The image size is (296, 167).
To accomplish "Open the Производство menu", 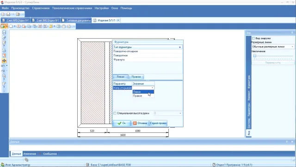I will point(20,8).
